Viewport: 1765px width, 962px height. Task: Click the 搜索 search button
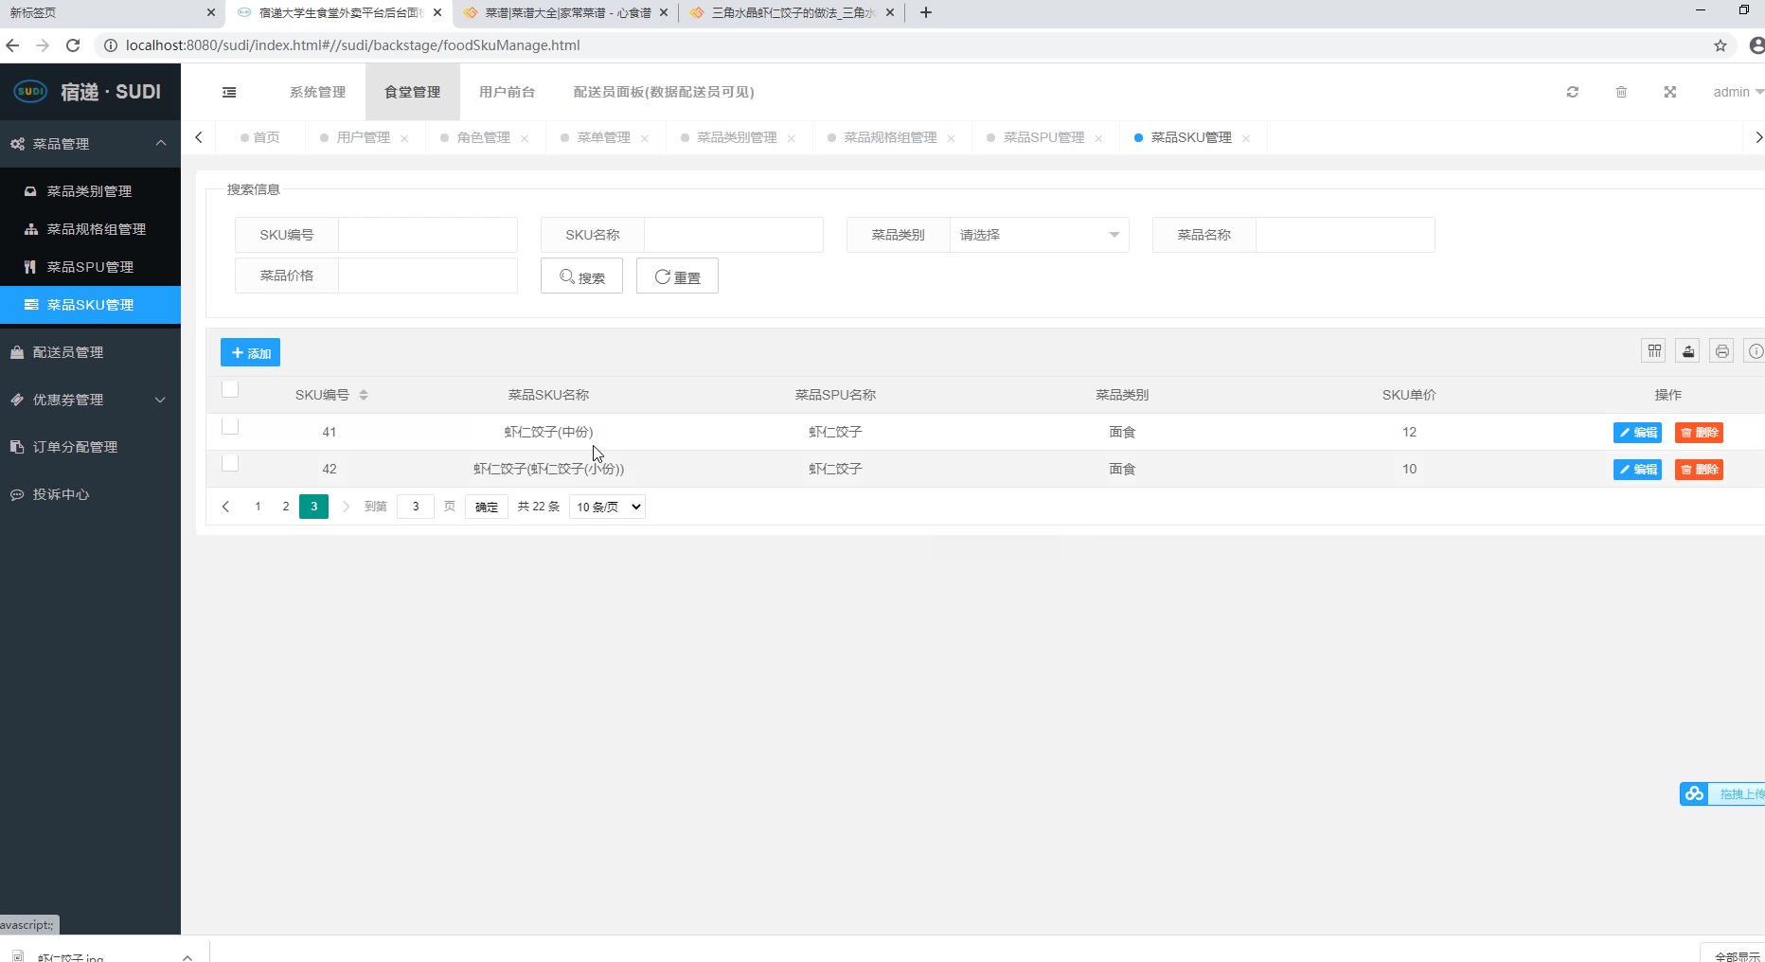click(x=581, y=276)
